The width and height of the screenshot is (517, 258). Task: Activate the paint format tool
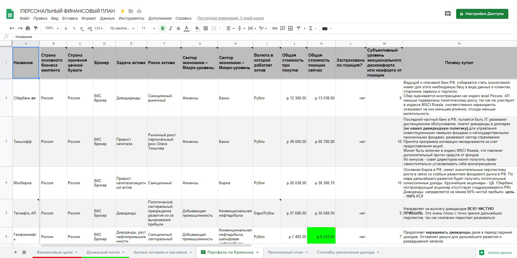pos(36,28)
